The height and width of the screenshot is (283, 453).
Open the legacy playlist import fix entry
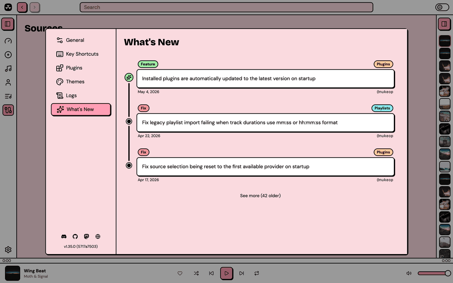pos(266,122)
